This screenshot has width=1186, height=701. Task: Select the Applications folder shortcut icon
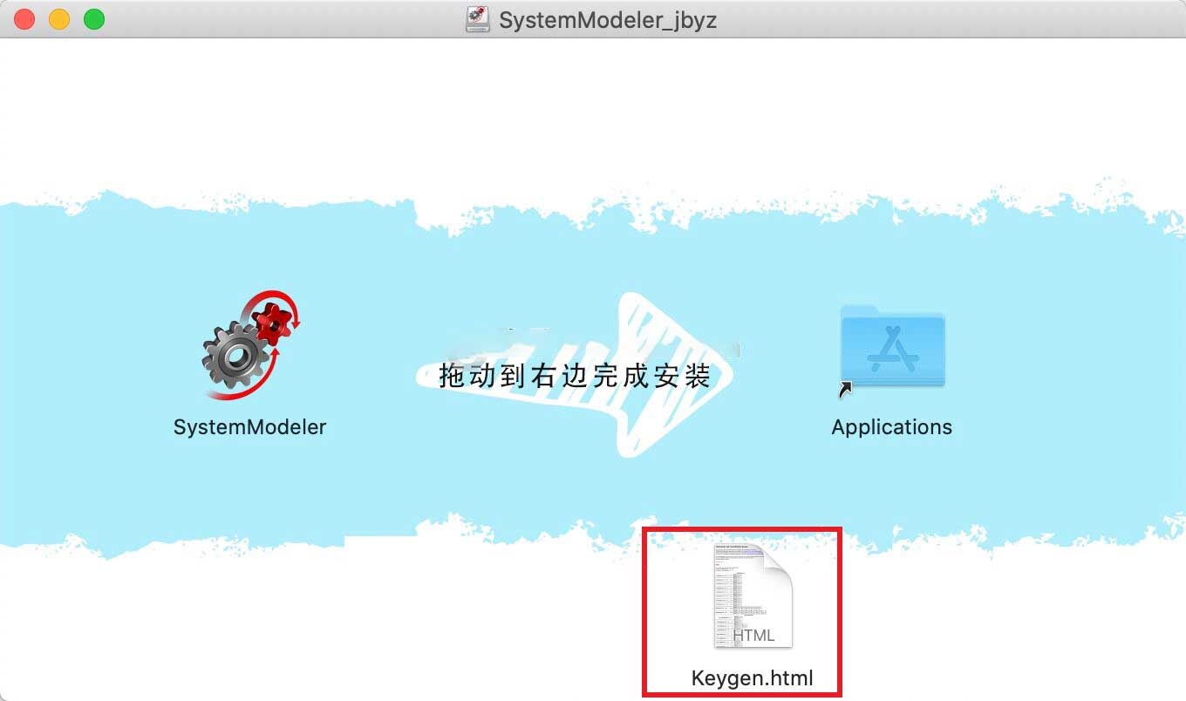point(892,350)
